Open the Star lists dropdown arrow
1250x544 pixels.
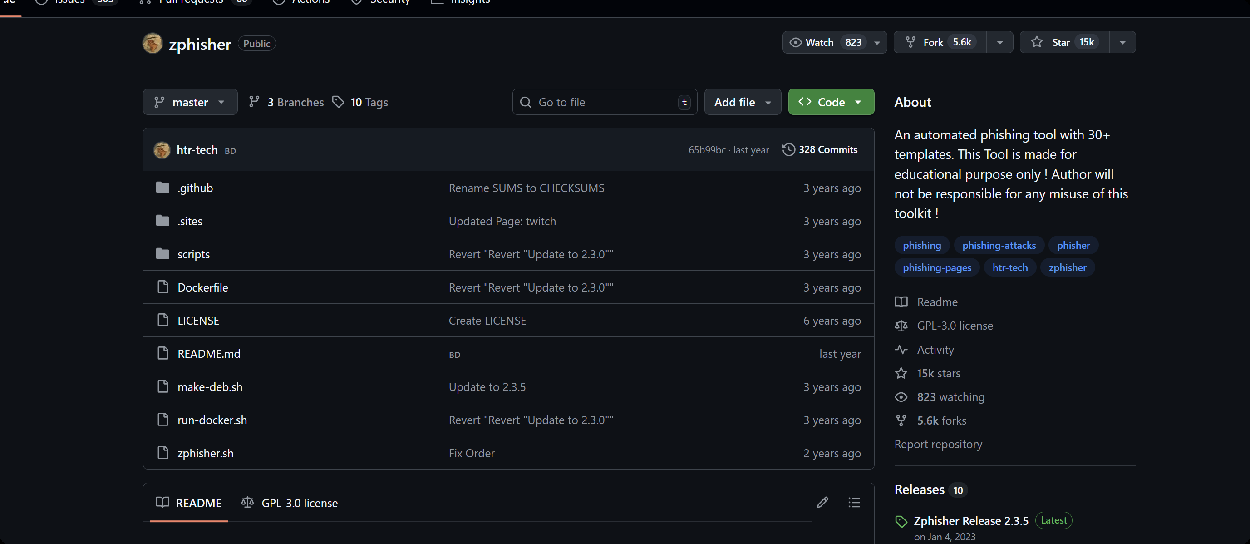tap(1122, 42)
